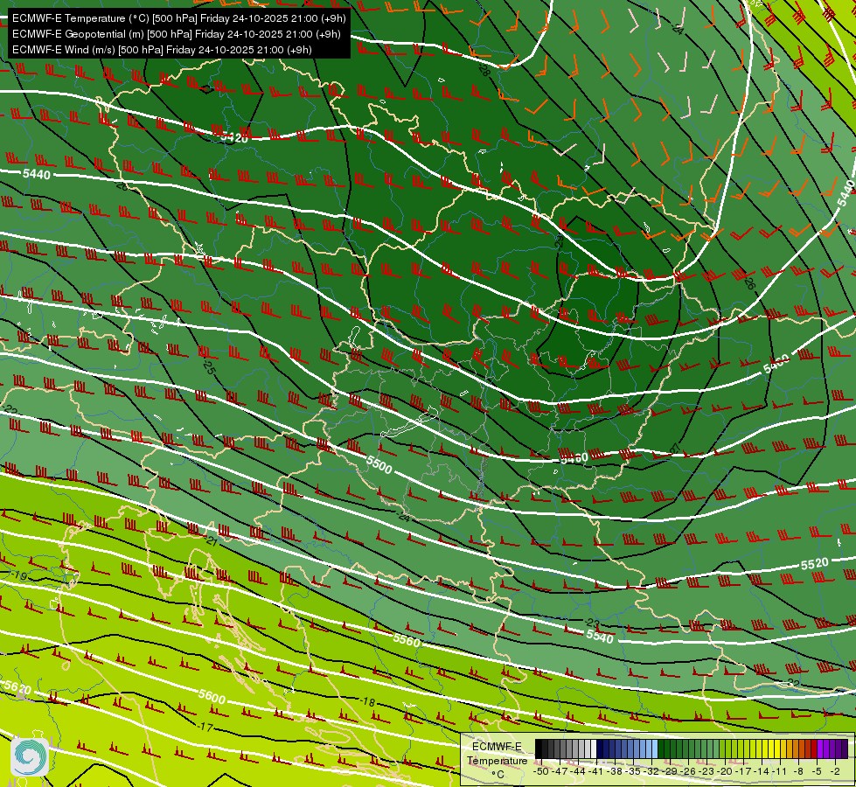
Task: Click the -41 value on the legend scale
Action: pos(596,771)
